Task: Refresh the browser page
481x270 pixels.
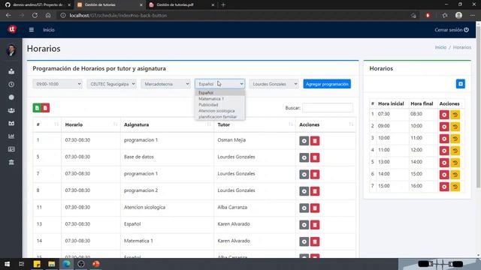Action: click(x=35, y=15)
